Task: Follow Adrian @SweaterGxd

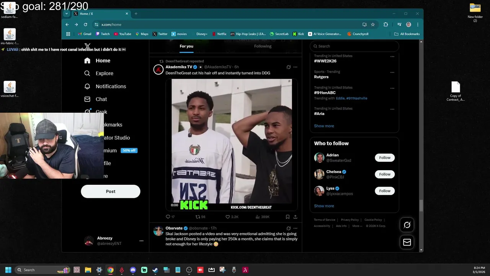Action: 385,158
